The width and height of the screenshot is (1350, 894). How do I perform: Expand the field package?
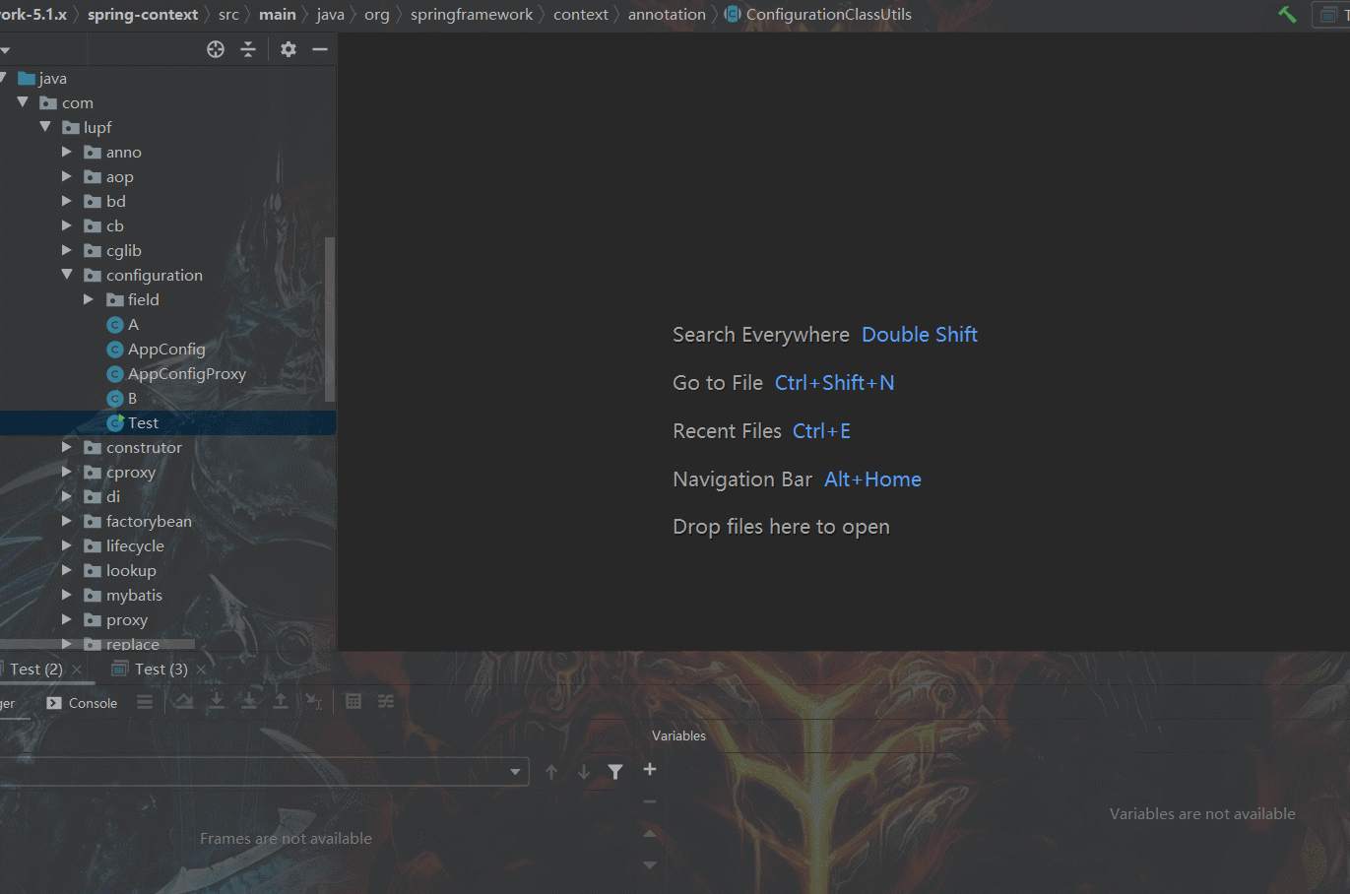click(x=89, y=299)
